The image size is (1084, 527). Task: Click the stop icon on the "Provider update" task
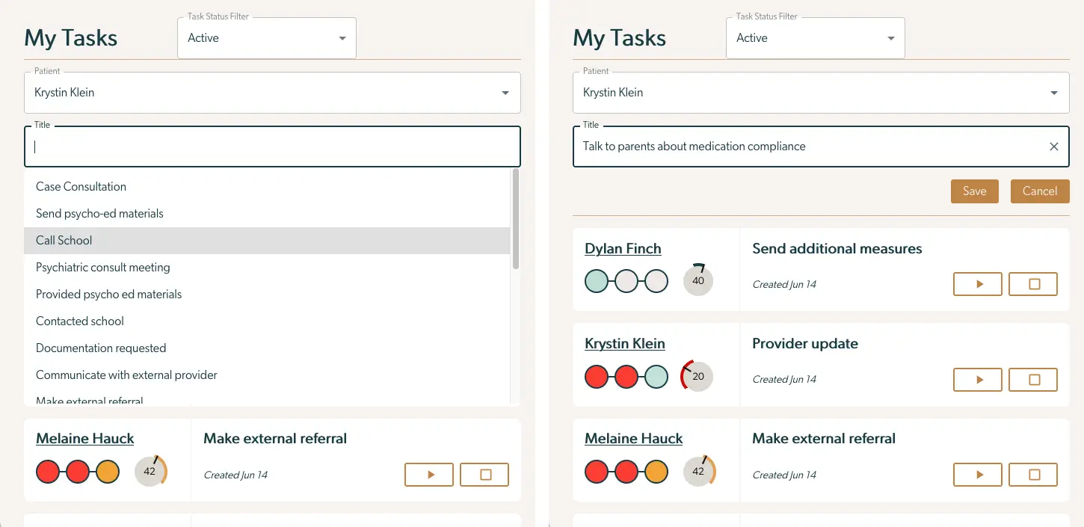click(x=1032, y=379)
